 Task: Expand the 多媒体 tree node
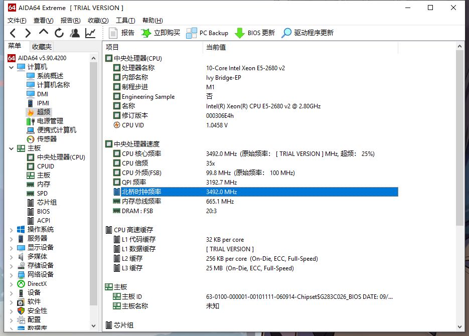[x=12, y=257]
